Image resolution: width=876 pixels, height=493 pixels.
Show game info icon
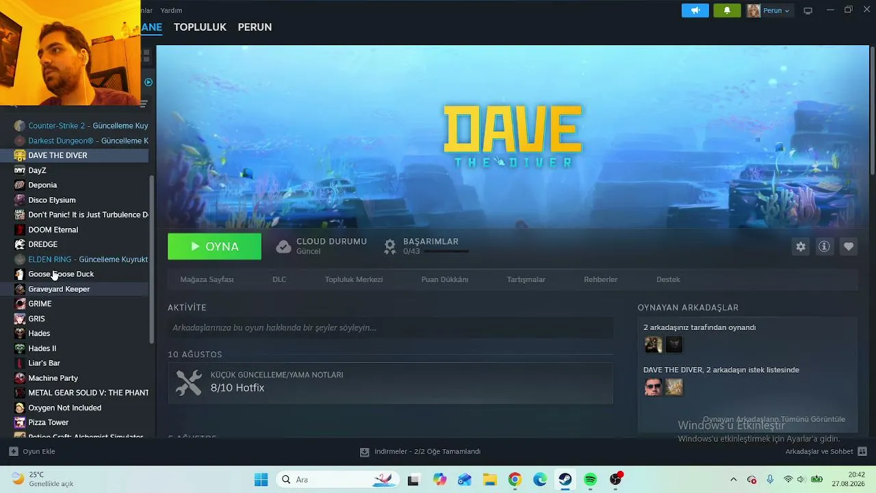(824, 246)
